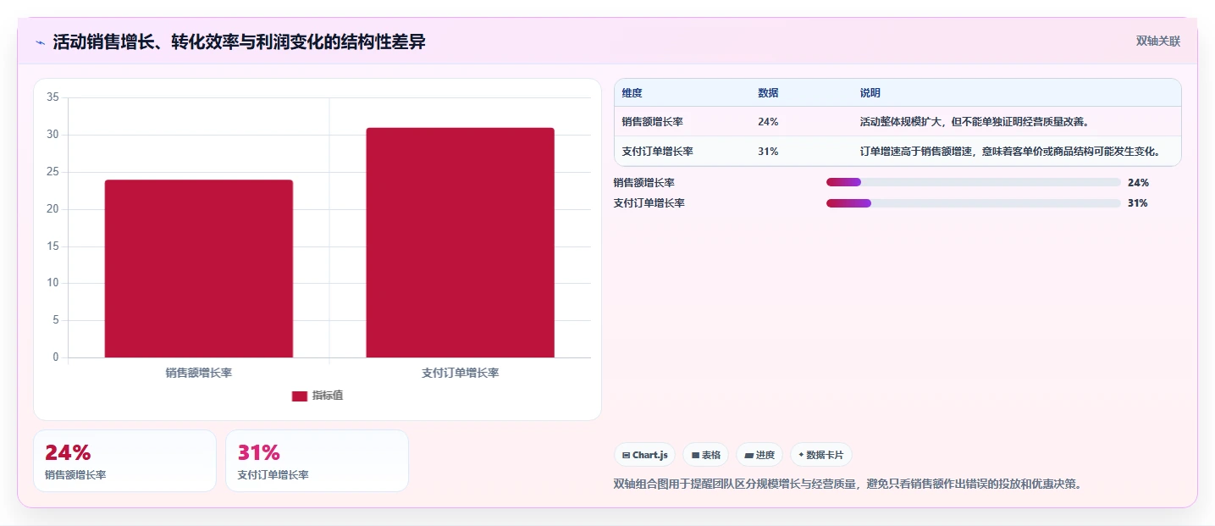Click the 指标值 legend label
This screenshot has width=1215, height=526.
[x=328, y=396]
